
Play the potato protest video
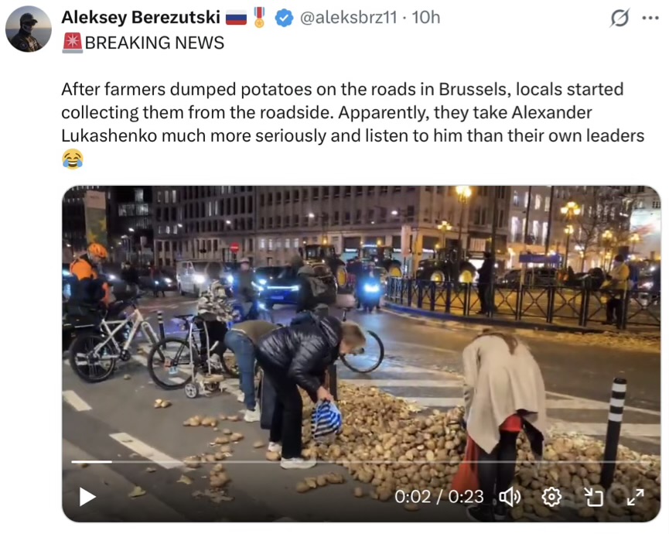click(x=87, y=497)
